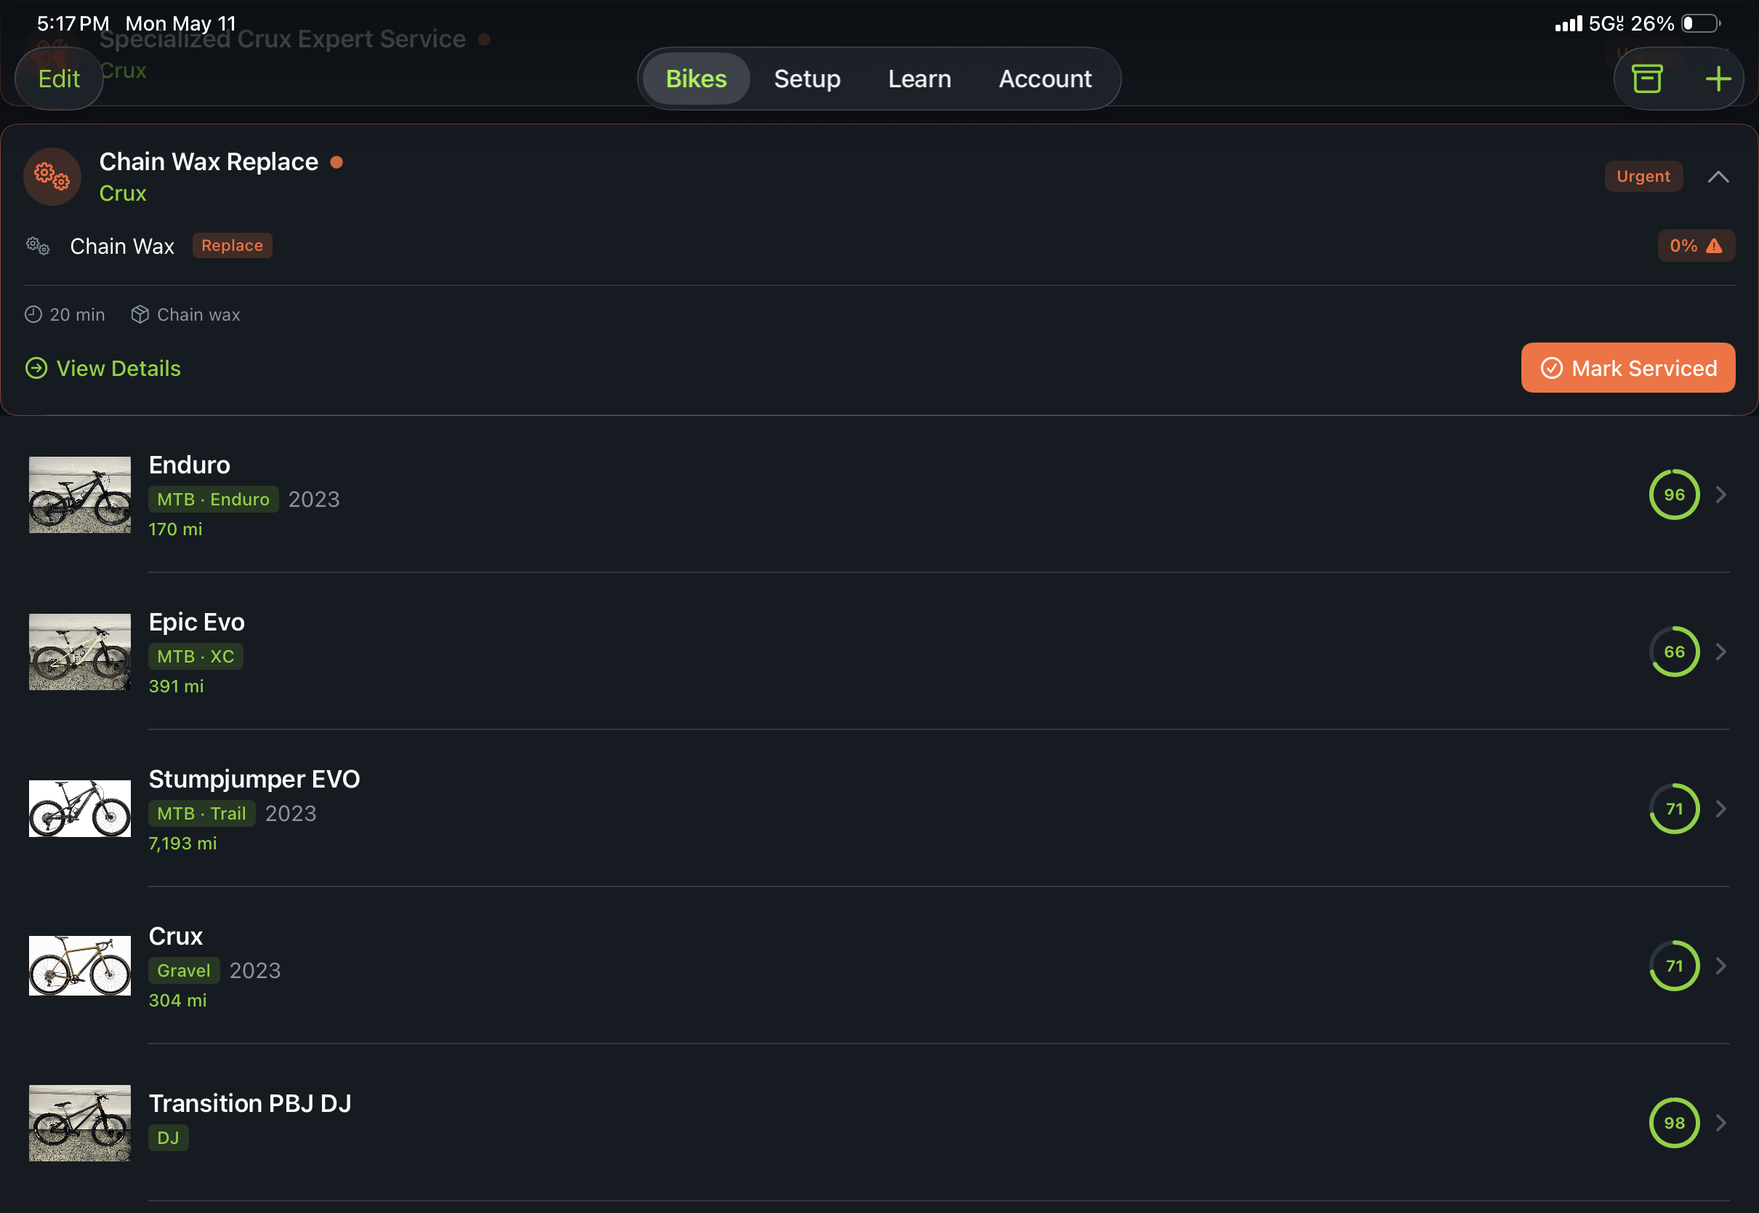
Task: Tap Transition PBJ DJ health ring 98
Action: pos(1674,1124)
